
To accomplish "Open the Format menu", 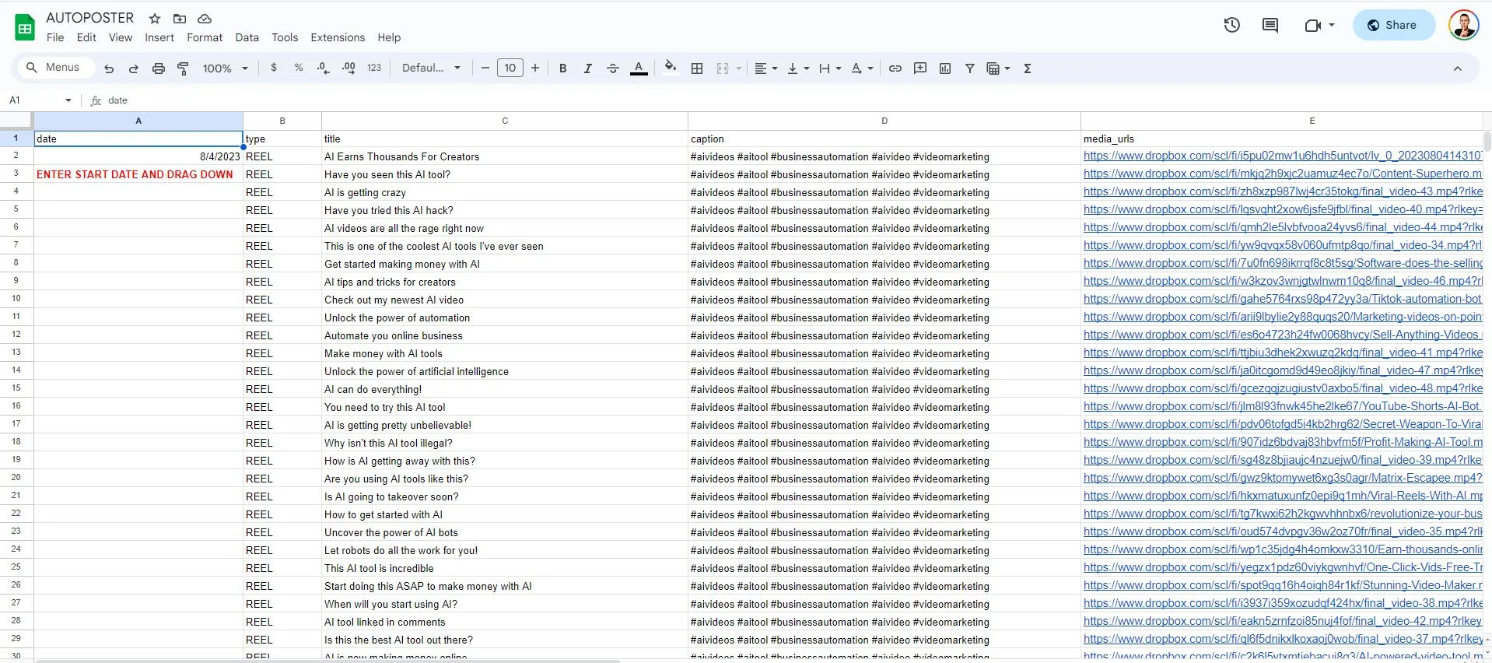I will coord(205,37).
